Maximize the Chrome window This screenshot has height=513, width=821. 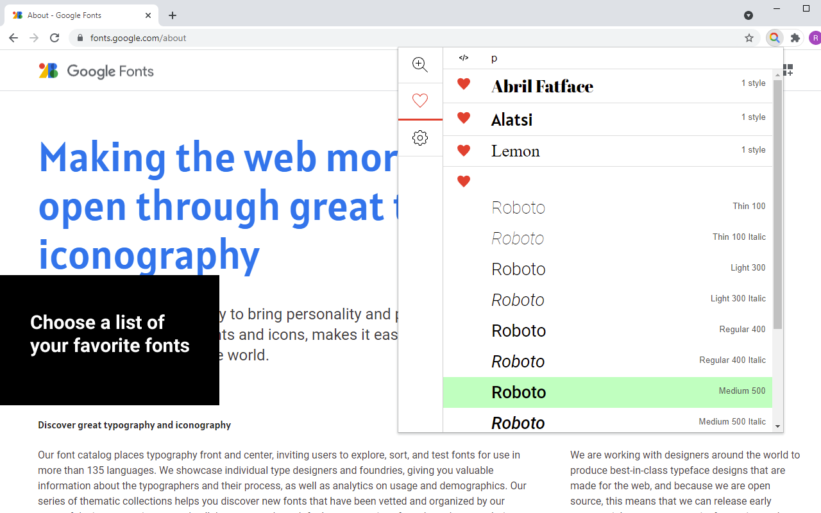coord(806,8)
